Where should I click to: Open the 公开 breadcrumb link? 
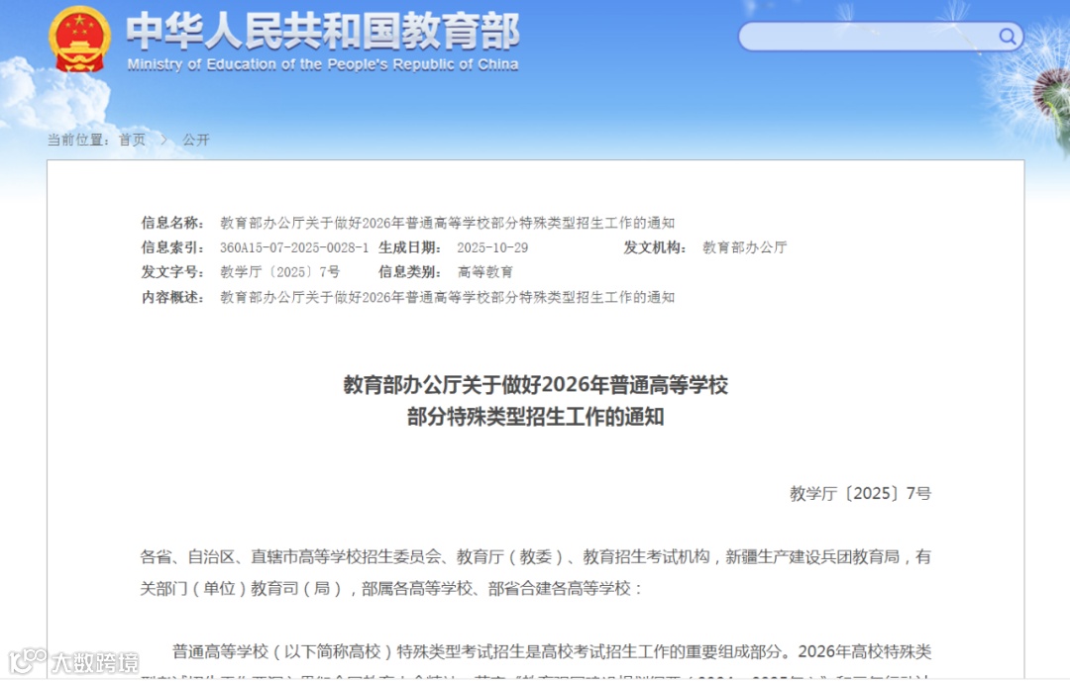[x=196, y=140]
